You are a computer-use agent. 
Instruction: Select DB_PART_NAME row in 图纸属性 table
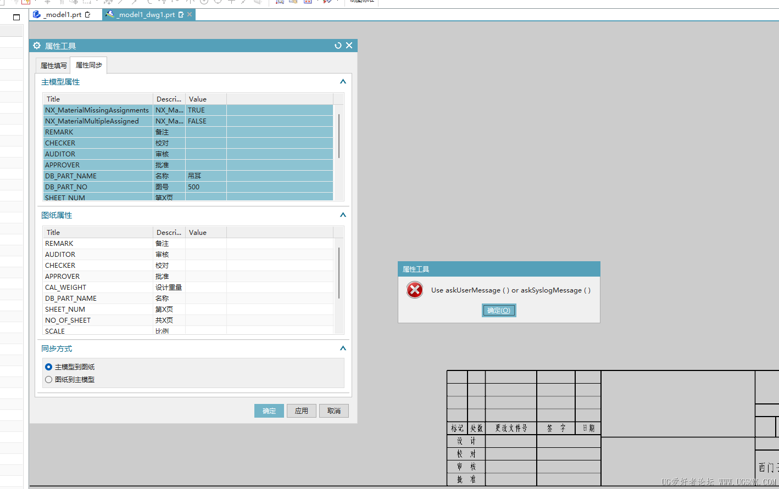[x=188, y=298]
